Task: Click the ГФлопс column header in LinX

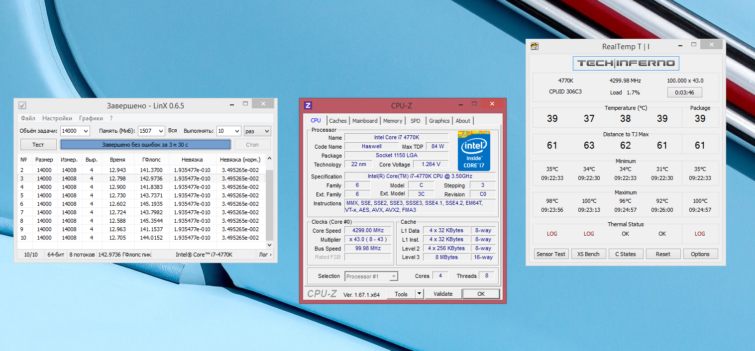Action: pyautogui.click(x=151, y=160)
